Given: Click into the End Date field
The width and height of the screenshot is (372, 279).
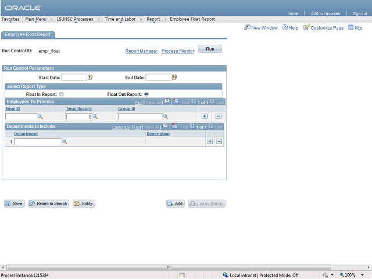Looking at the screenshot, I should click(159, 77).
